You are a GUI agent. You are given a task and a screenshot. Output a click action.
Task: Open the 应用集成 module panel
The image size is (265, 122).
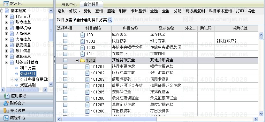tap(27, 96)
